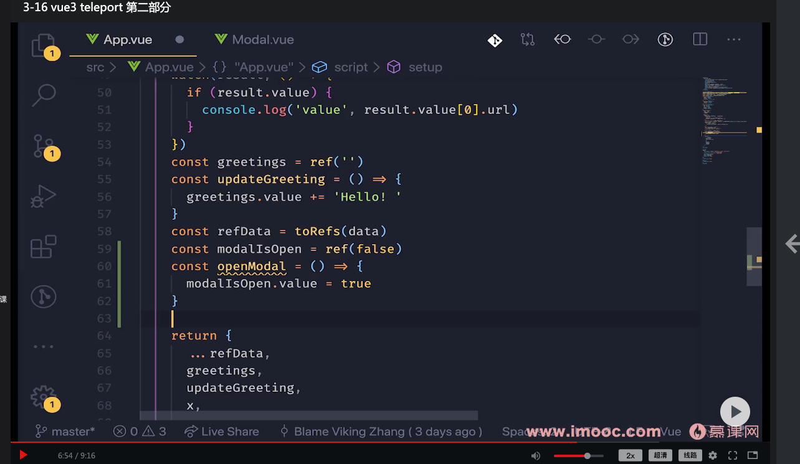Seek on the red video progress bar
The width and height of the screenshot is (800, 464).
point(390,443)
